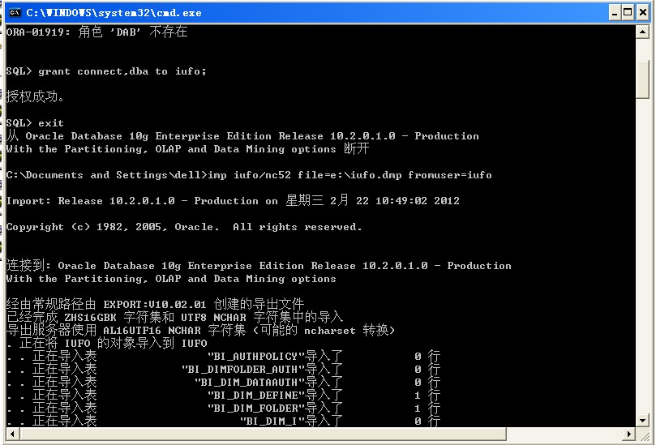Click the vertical scrollbar down arrow

pos(642,421)
